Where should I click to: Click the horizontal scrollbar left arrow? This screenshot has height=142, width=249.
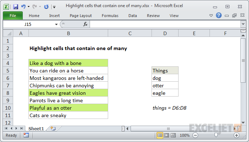click(127, 129)
